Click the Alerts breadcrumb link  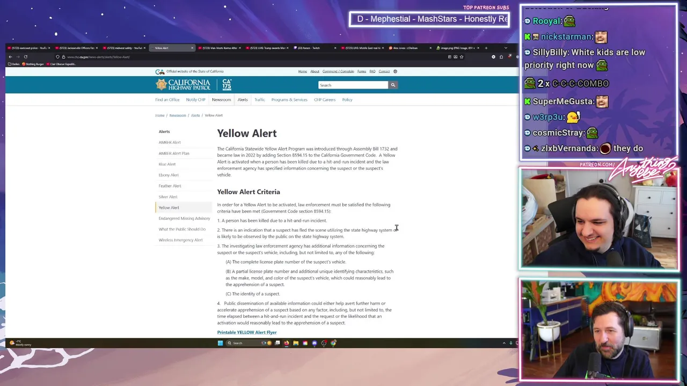(195, 115)
